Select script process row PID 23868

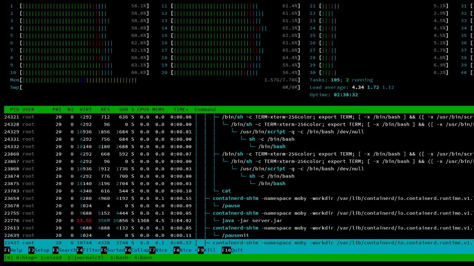[x=239, y=169]
